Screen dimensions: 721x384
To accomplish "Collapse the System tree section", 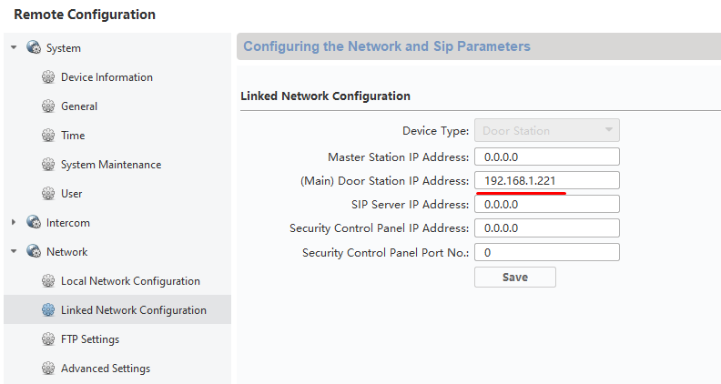I will (x=14, y=47).
